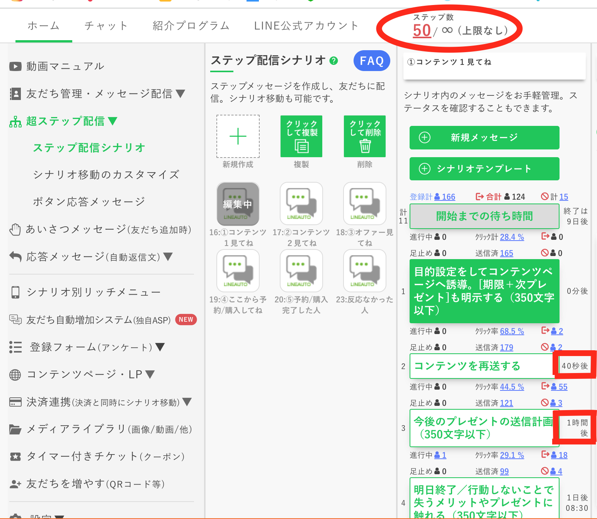Image resolution: width=597 pixels, height=519 pixels.
Task: Expand 友だち管理・メッセージ配信 menu arrow
Action: [180, 93]
